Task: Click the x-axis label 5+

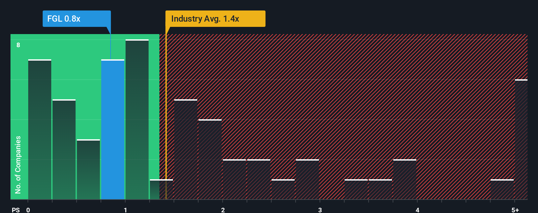Action: (515, 210)
